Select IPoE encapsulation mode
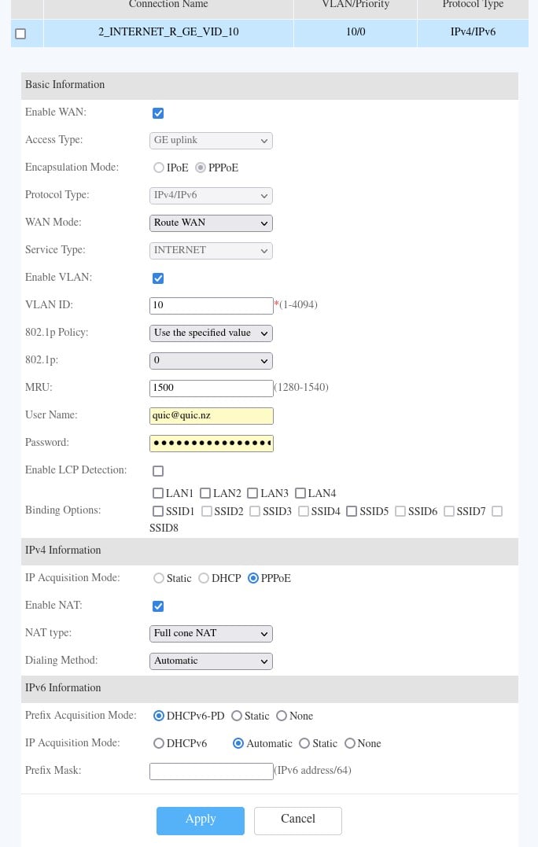This screenshot has height=847, width=538. [159, 168]
